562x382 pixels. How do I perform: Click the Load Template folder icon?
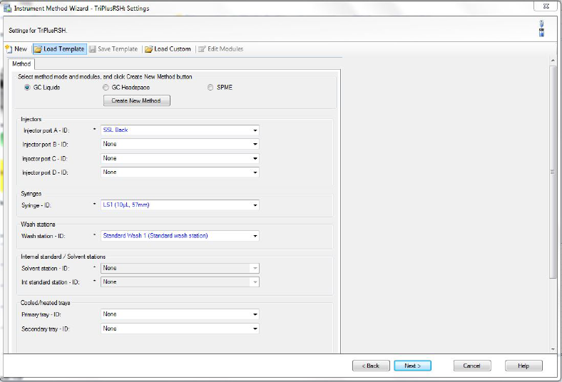pyautogui.click(x=38, y=49)
